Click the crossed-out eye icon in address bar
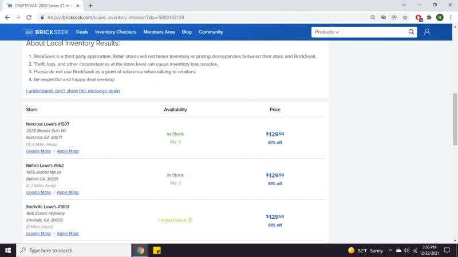The height and width of the screenshot is (257, 458). click(384, 18)
